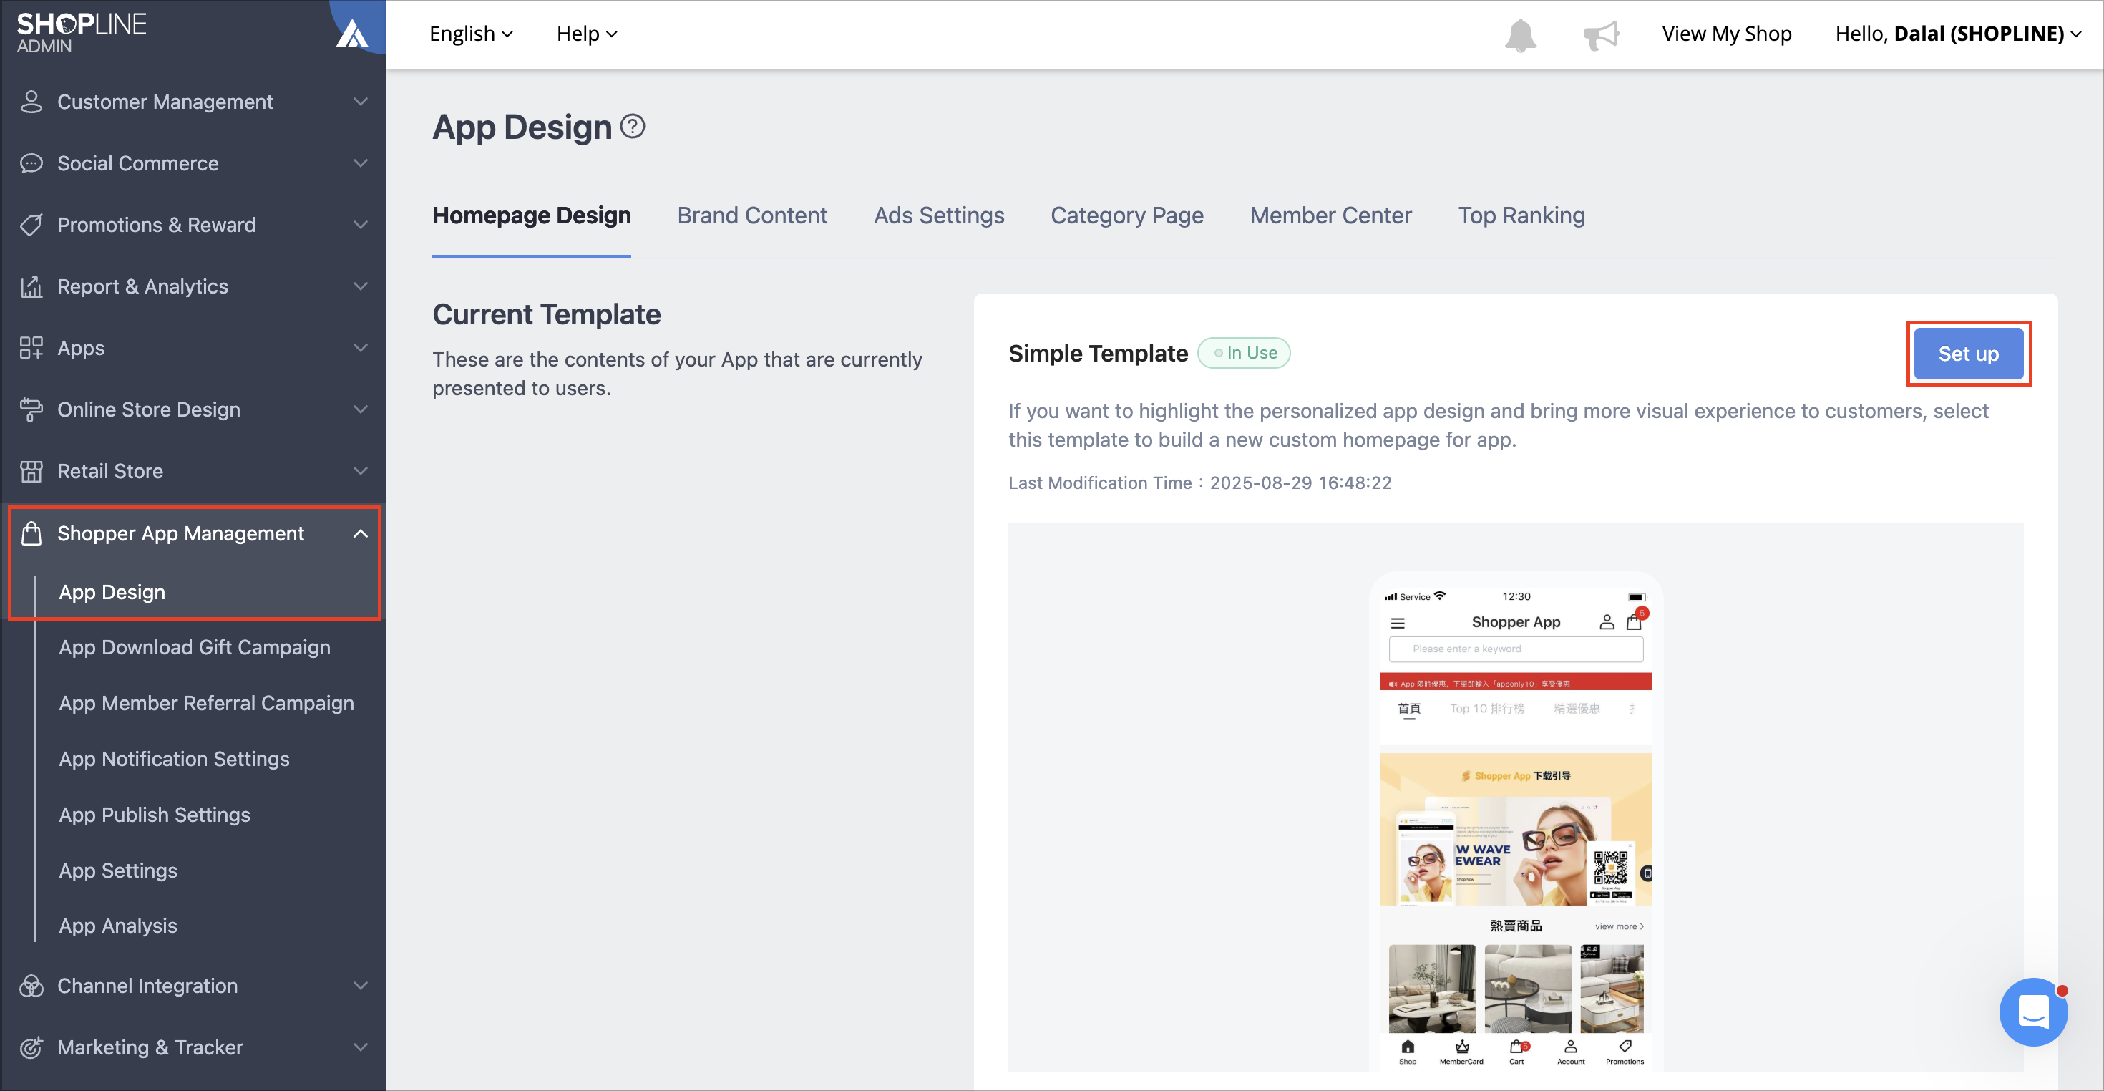Click the Apps grid icon
The image size is (2104, 1091).
tap(31, 348)
